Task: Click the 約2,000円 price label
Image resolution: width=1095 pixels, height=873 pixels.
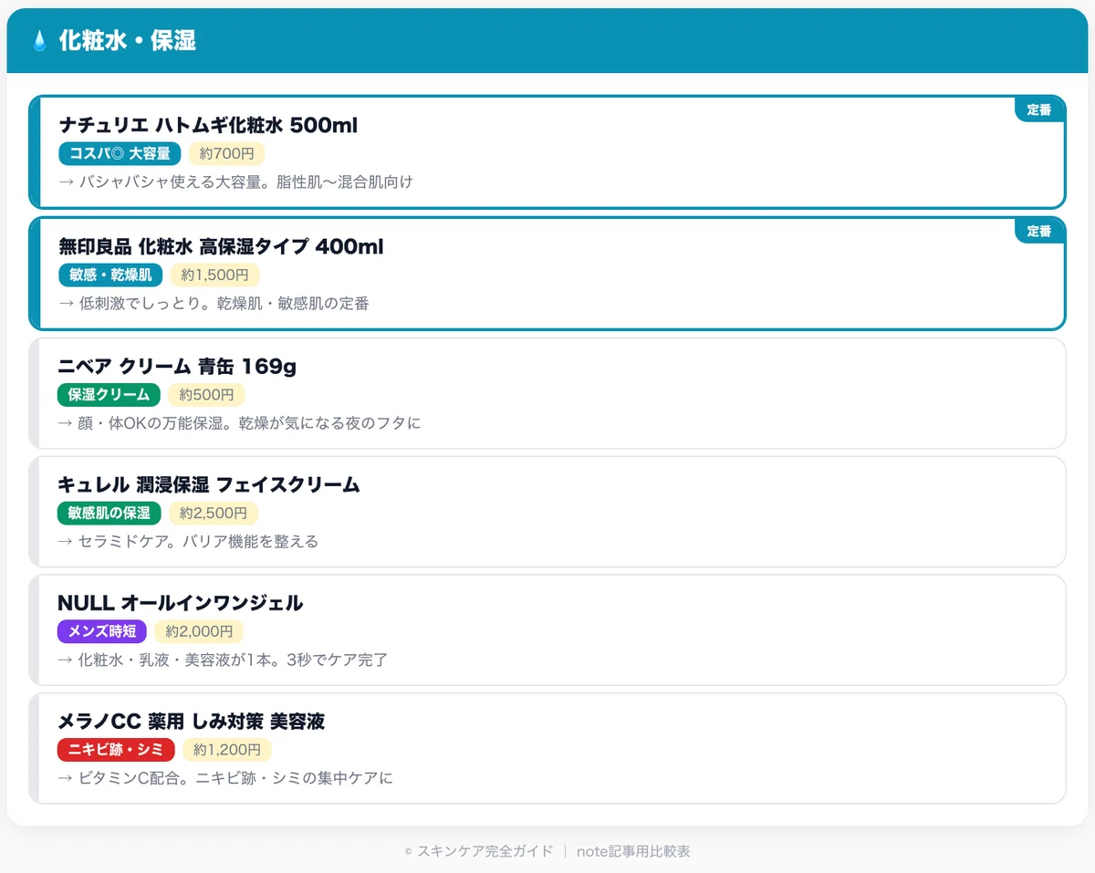Action: (199, 631)
